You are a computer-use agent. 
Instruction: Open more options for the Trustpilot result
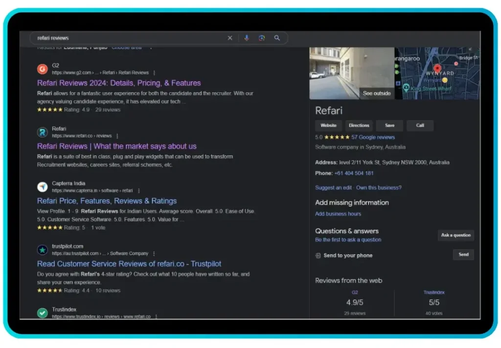(x=154, y=254)
